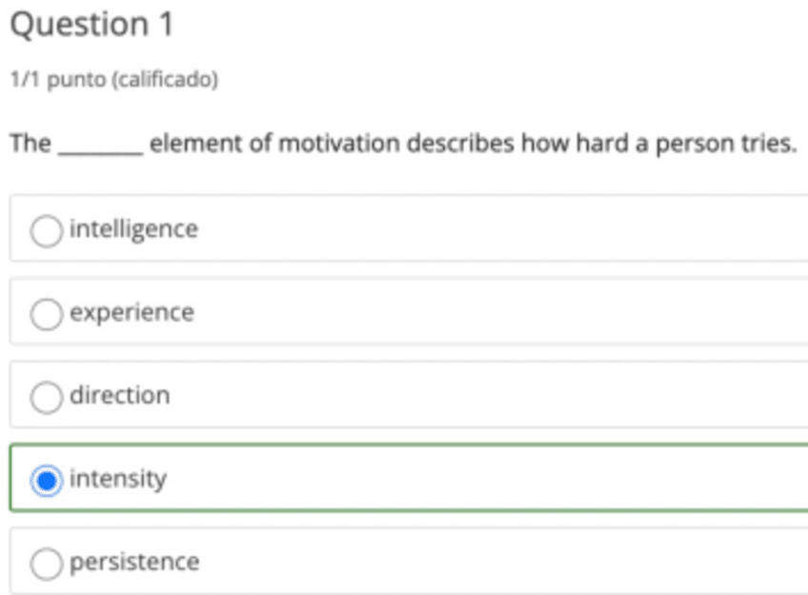This screenshot has height=595, width=808.
Task: Click the '1/1 punto (calificado)' score text
Action: (x=113, y=80)
